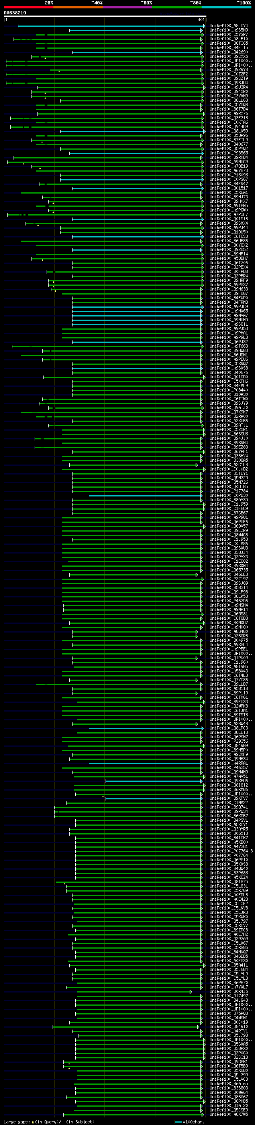The height and width of the screenshot is (1125, 255).
Task: Click the green alignment bar for UniRef100_C5YSP7
Action: pyautogui.click(x=120, y=34)
